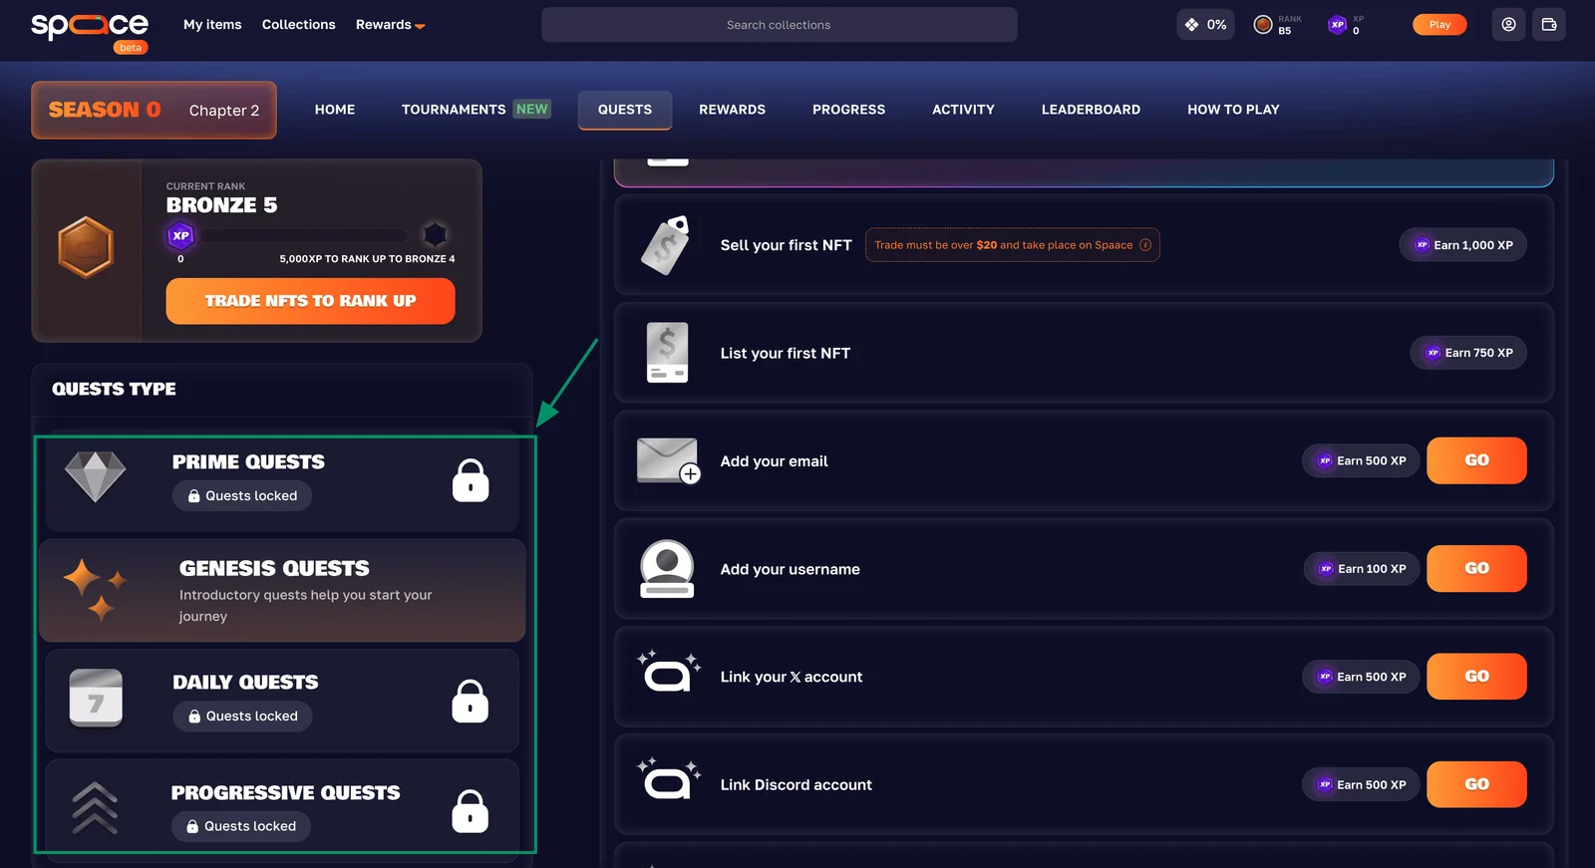Image resolution: width=1595 pixels, height=868 pixels.
Task: Click the Bronze 5 XP progress bar
Action: pos(303,236)
